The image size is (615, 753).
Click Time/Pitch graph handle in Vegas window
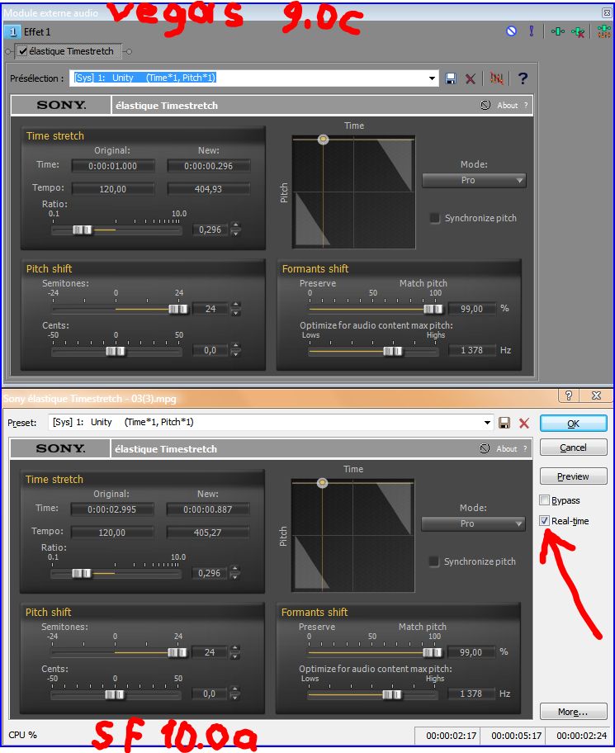[324, 140]
